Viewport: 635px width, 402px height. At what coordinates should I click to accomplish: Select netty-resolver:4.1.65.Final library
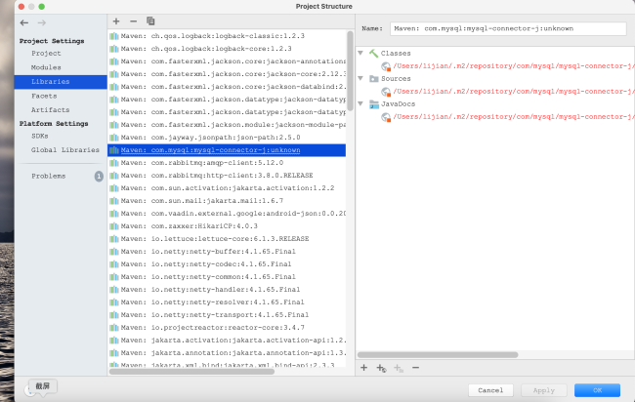(227, 302)
